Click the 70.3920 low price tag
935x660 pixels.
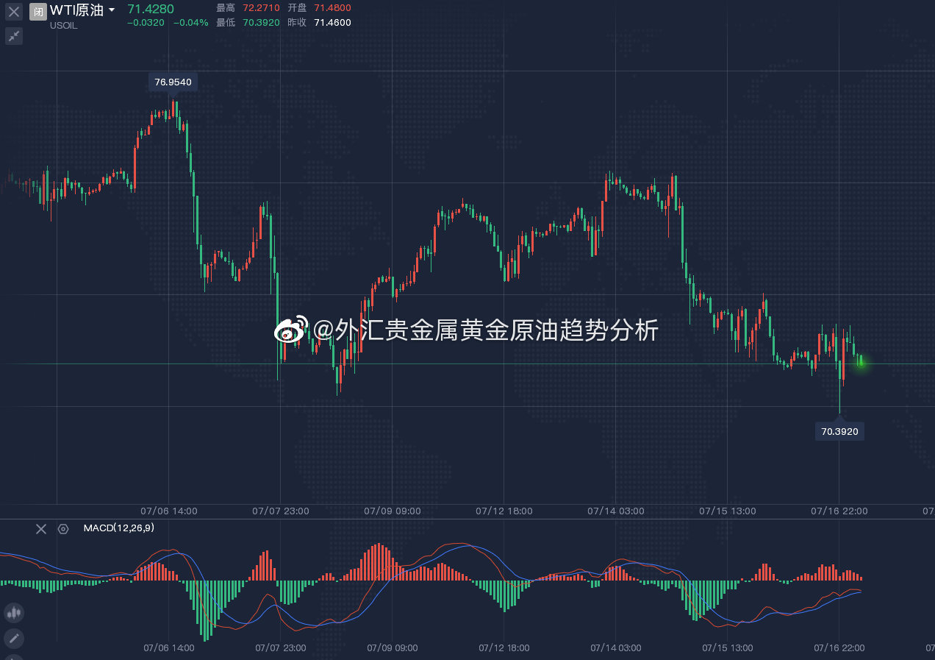839,431
